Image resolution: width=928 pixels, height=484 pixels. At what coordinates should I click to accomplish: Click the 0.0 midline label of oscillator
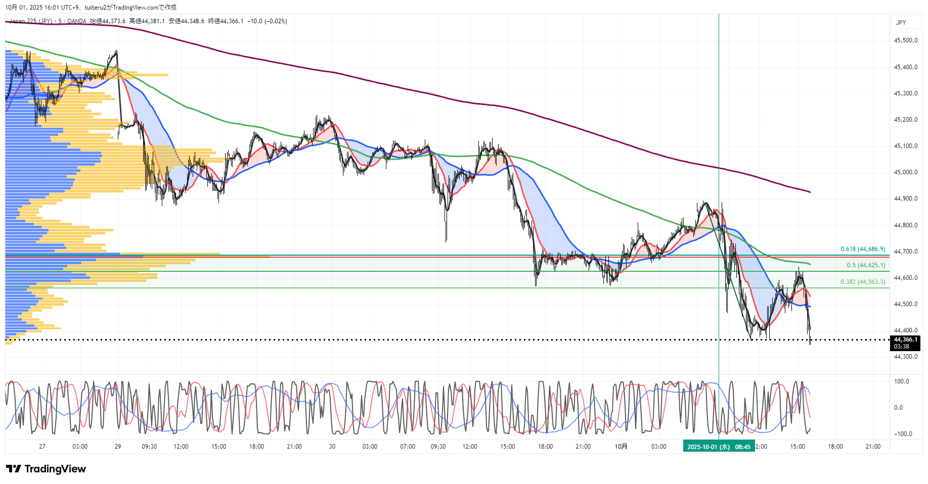[898, 408]
